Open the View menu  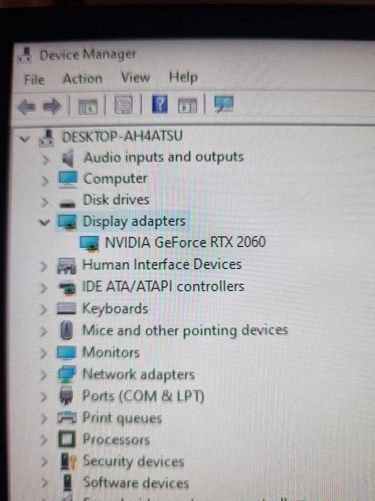pos(136,77)
